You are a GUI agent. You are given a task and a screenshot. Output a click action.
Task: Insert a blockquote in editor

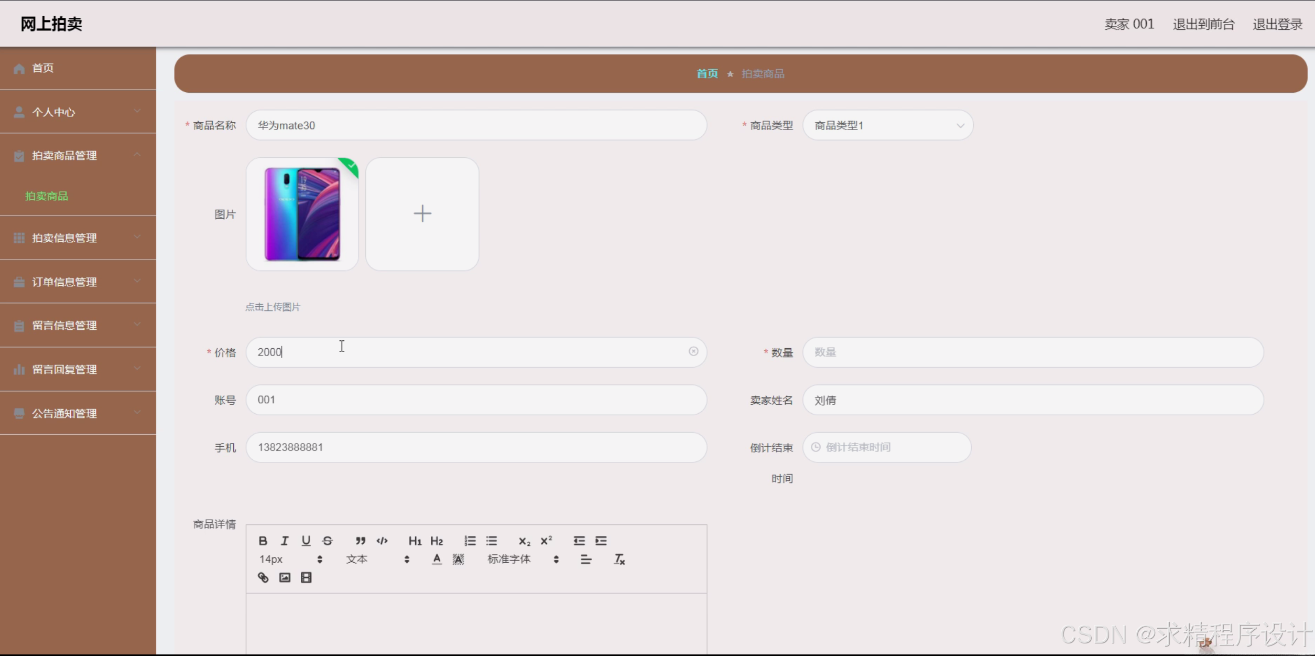[360, 541]
